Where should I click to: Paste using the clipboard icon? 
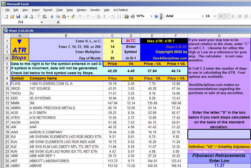(x=64, y=16)
